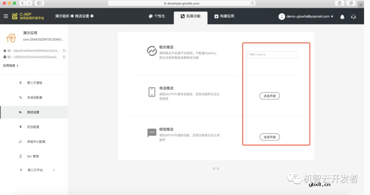370x195 pixels.
Task: Switch to the 构建应用 tab
Action: pos(224,16)
